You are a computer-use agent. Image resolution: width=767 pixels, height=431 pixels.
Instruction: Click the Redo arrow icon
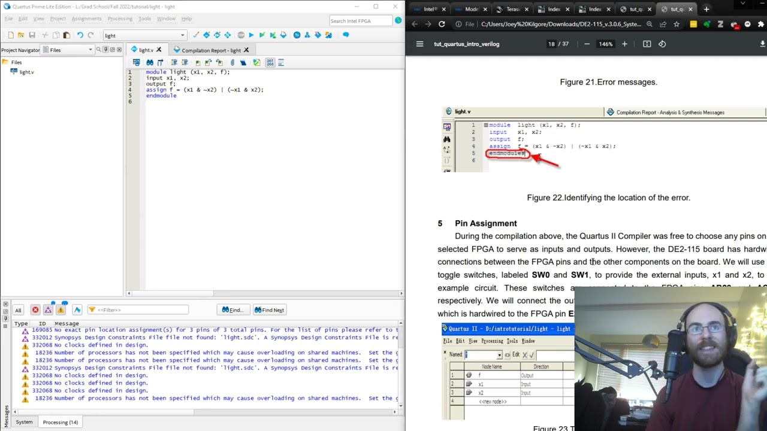90,35
